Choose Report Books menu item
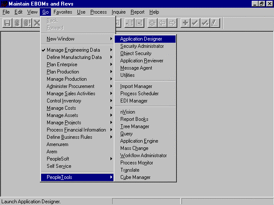Screen dimensions: 274x205 pyautogui.click(x=145, y=119)
